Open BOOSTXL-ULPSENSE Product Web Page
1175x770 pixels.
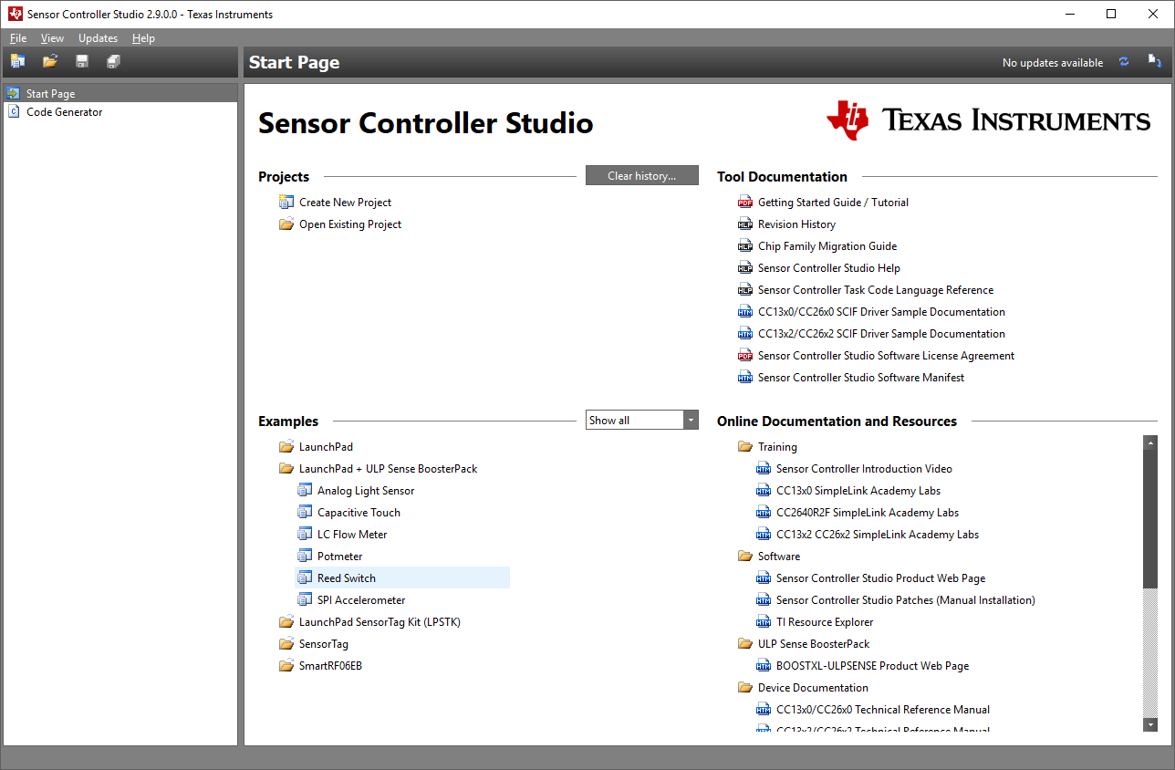(x=872, y=666)
